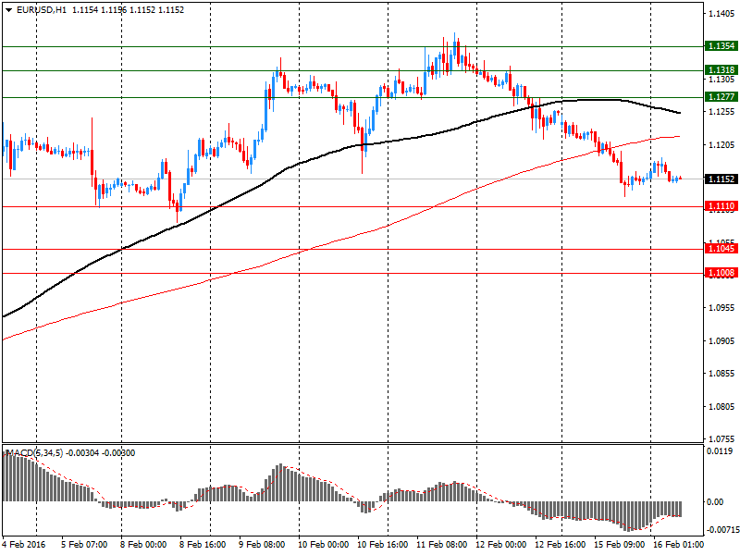Click the 8 Feb 00:00 time label
This screenshot has width=740, height=555.
(143, 545)
